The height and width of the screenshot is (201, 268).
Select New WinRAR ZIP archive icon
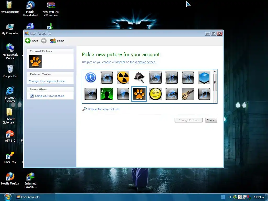[51, 9]
